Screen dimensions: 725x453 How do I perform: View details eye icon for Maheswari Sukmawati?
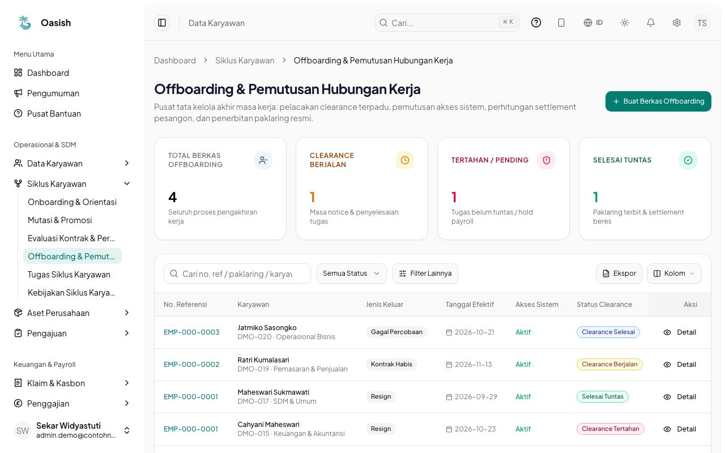point(667,397)
